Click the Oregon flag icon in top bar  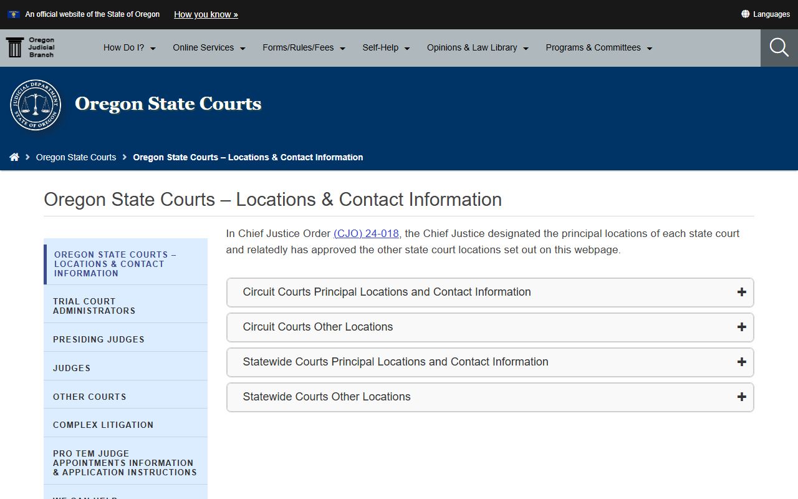pyautogui.click(x=14, y=14)
